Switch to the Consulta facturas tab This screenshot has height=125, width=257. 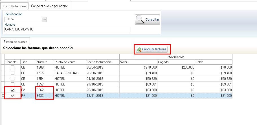coord(14,6)
